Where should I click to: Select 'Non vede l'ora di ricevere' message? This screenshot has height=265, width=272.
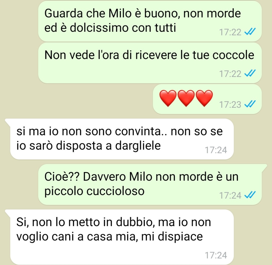[x=150, y=63]
